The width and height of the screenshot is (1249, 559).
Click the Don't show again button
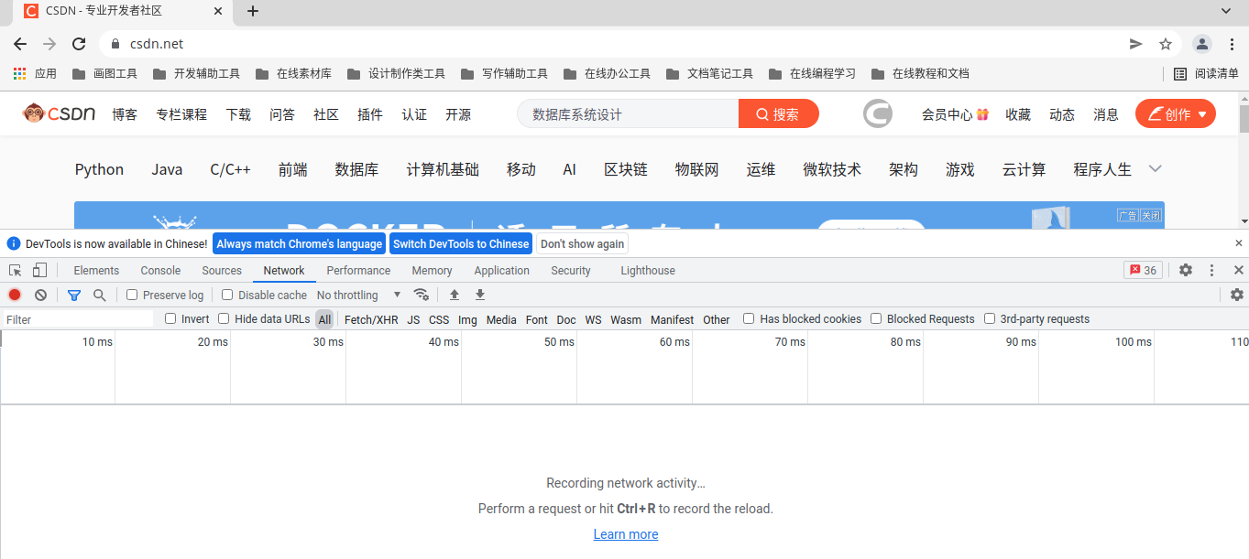[x=582, y=243]
